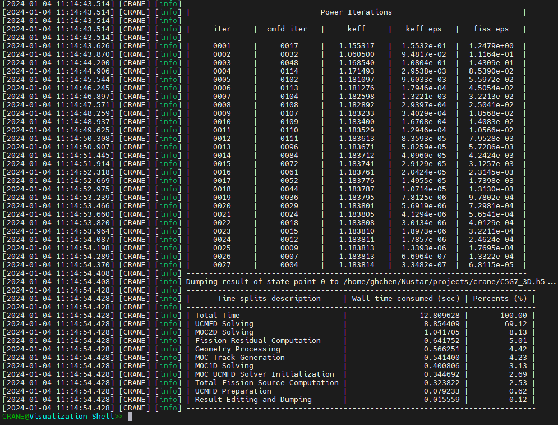Click 'MOC UCMFD Solver Initialization' row label
This screenshot has width=558, height=425.
(x=264, y=374)
